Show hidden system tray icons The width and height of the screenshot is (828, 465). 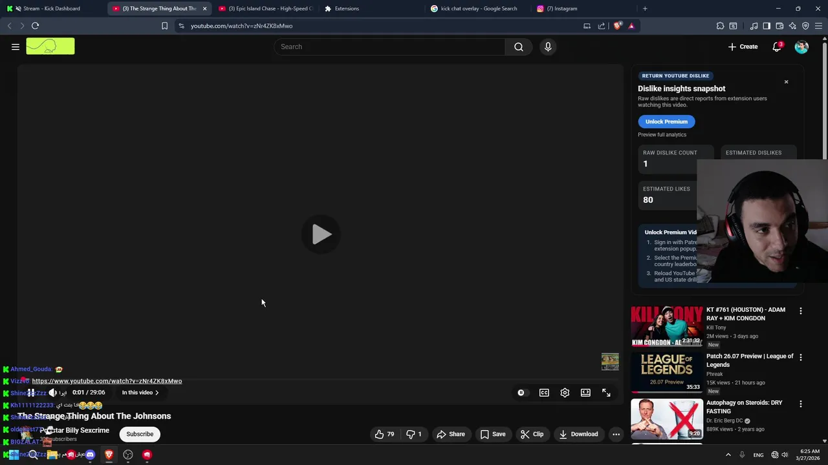728,455
